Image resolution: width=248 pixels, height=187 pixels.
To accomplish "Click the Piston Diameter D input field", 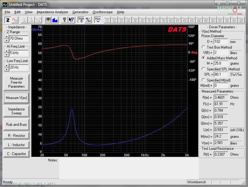I will pos(221,42).
